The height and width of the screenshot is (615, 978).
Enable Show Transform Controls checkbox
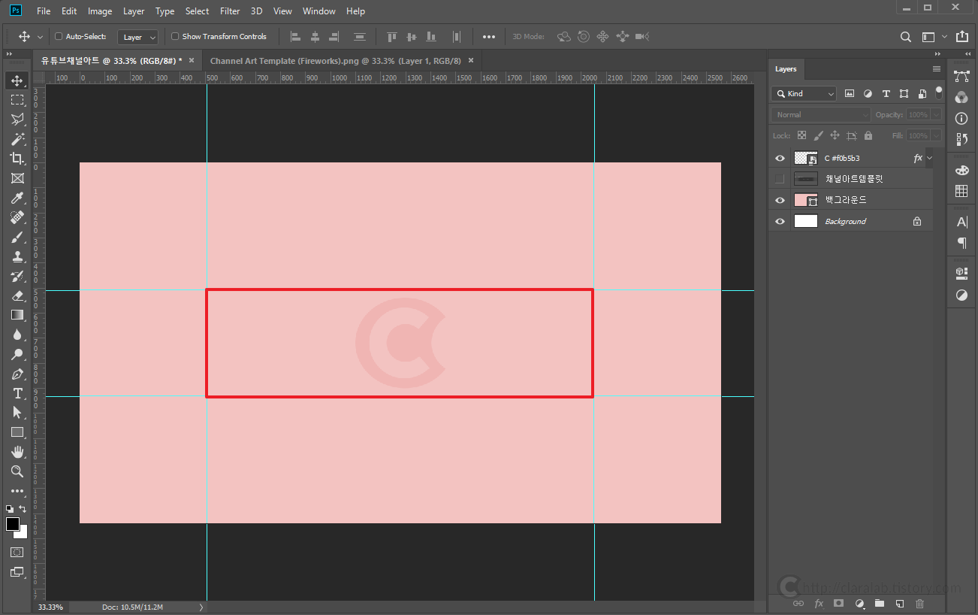tap(175, 36)
